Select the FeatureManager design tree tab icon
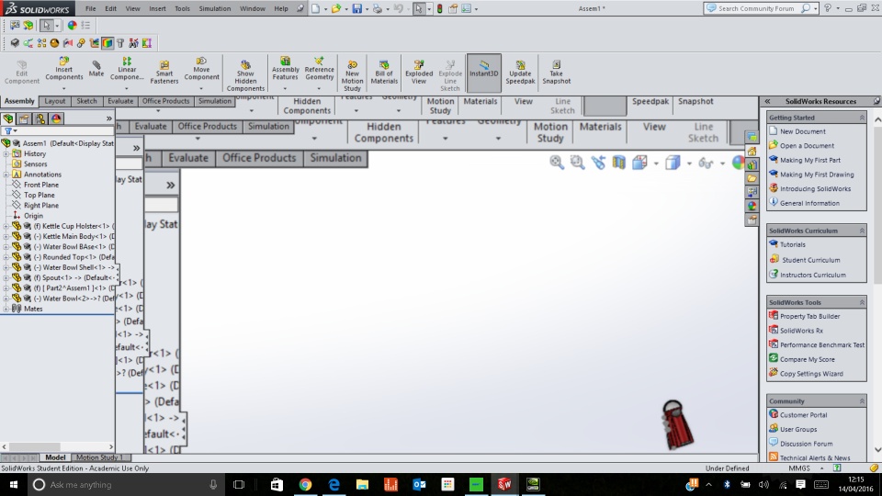 tap(8, 118)
